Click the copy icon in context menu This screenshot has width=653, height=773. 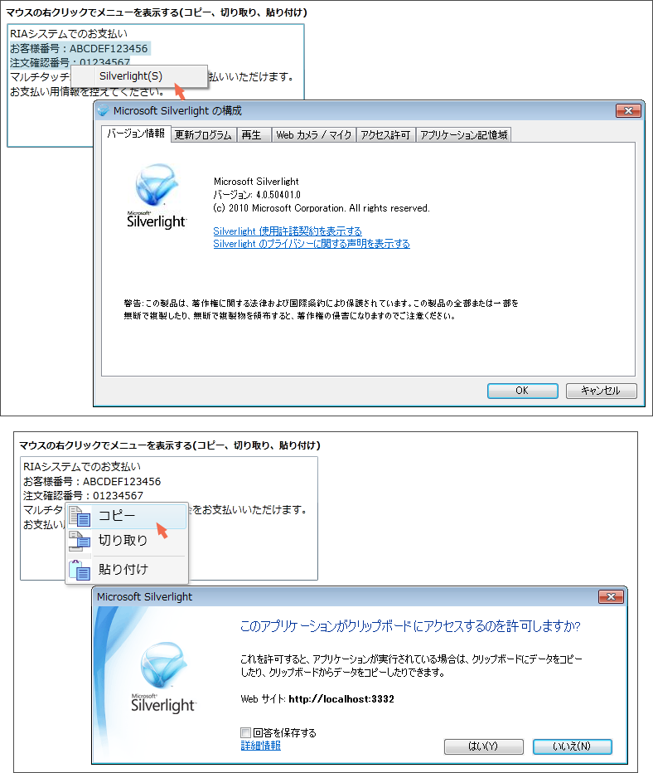click(x=80, y=517)
